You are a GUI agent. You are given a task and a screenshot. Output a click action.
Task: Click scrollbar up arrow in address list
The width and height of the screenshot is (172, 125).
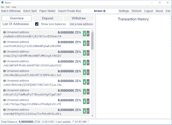[x=92, y=31]
